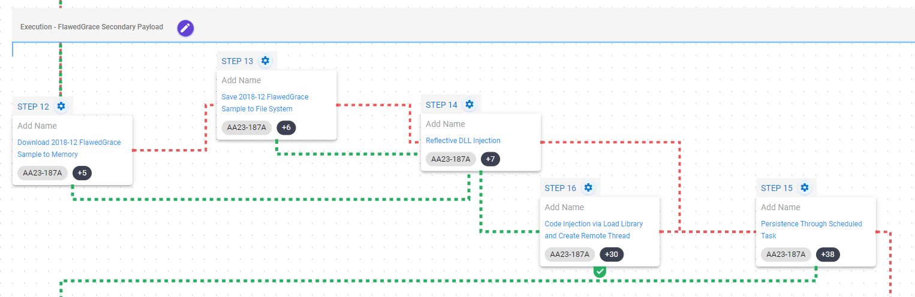Viewport: 915px width, 297px height.
Task: Select the Execution - FlawedGrace Secondary Payload header
Action: coord(92,27)
